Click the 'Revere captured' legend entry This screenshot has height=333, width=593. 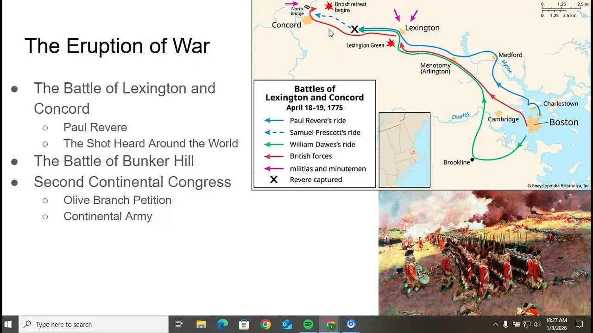316,179
